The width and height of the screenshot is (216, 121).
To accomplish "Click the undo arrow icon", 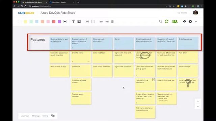I will pyautogui.click(x=101, y=22).
